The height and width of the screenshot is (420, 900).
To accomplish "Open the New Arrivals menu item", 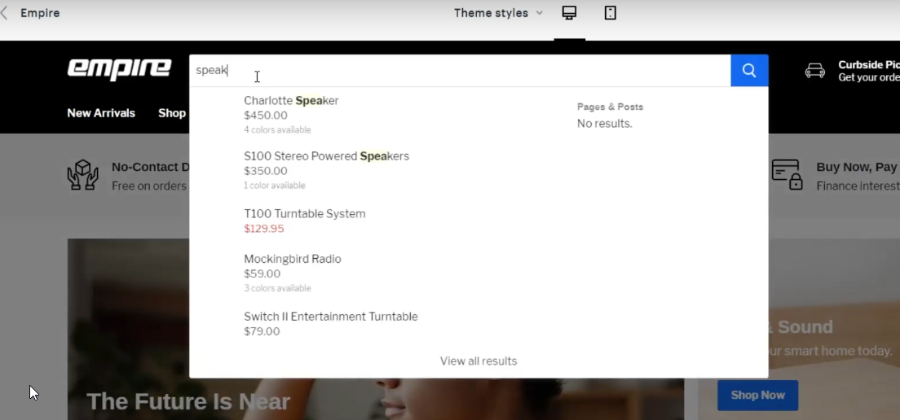I will coord(101,113).
